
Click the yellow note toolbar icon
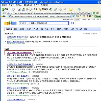tap(71, 9)
